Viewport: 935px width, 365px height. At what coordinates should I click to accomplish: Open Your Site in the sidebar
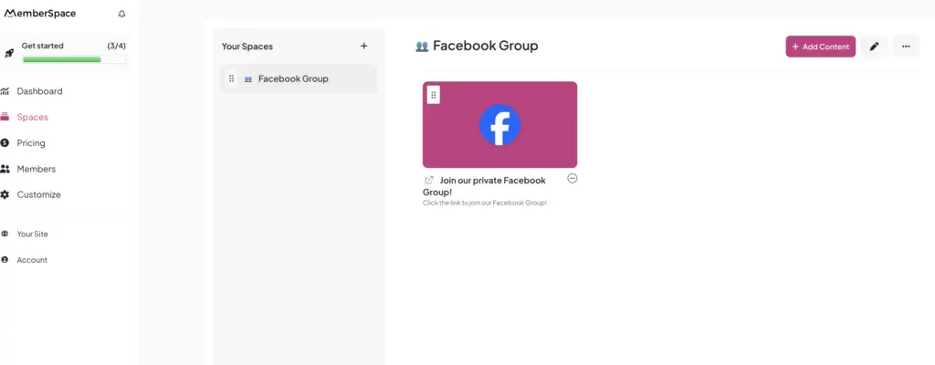pyautogui.click(x=32, y=234)
